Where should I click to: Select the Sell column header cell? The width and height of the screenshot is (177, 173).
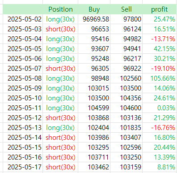click(126, 9)
